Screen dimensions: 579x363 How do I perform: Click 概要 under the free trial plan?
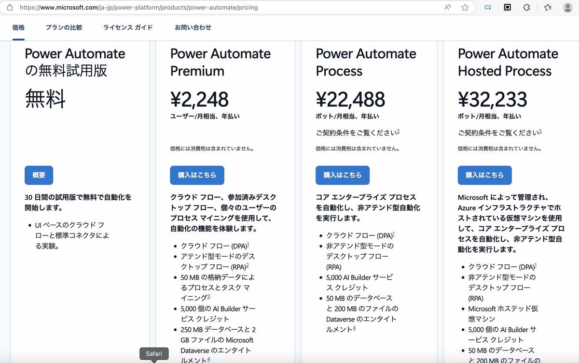click(39, 175)
